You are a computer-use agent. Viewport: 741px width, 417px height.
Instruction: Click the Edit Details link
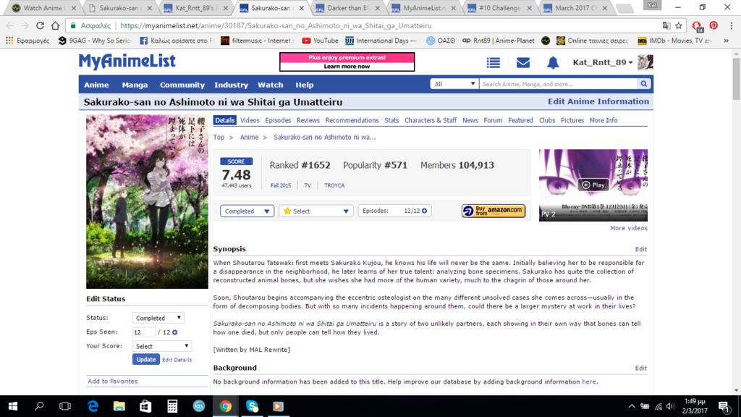177,360
